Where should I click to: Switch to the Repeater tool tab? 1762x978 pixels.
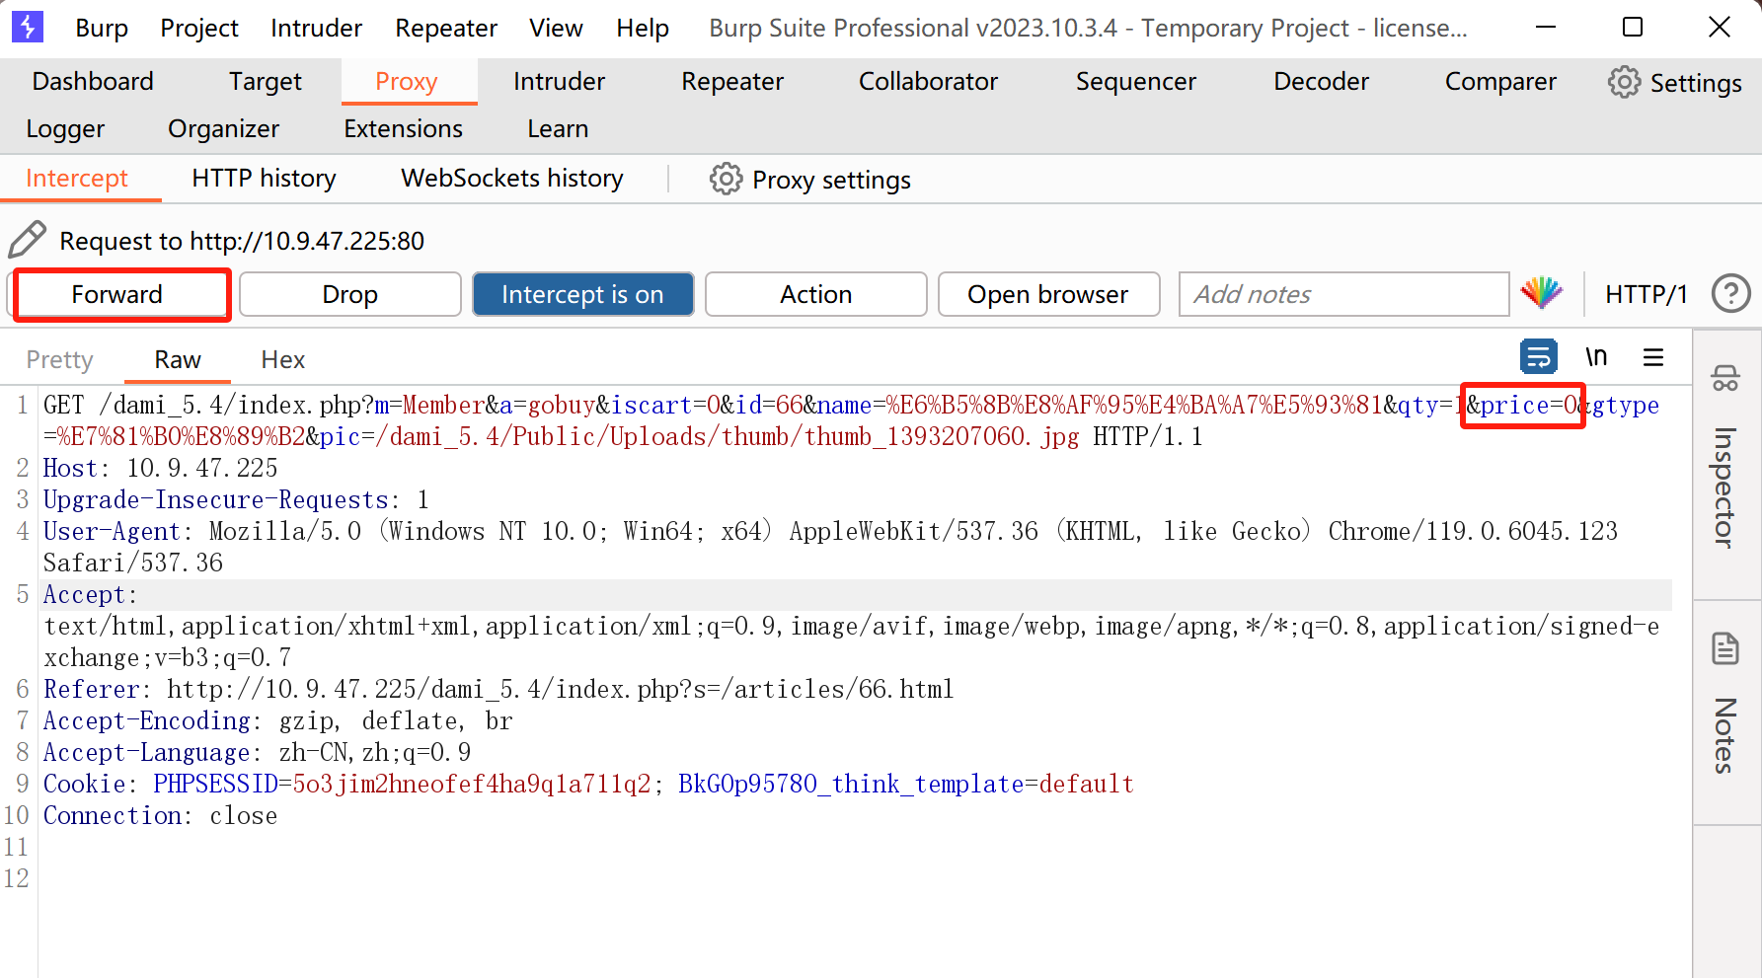point(732,81)
